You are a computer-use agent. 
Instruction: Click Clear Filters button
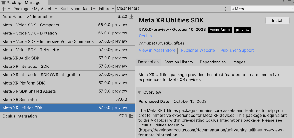[x=128, y=9]
